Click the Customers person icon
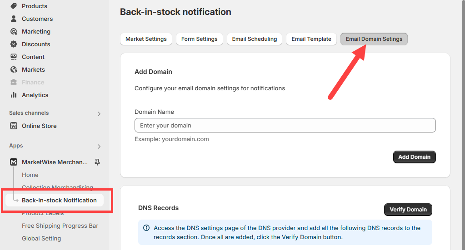Viewport: 465px width, 250px height. coord(14,19)
